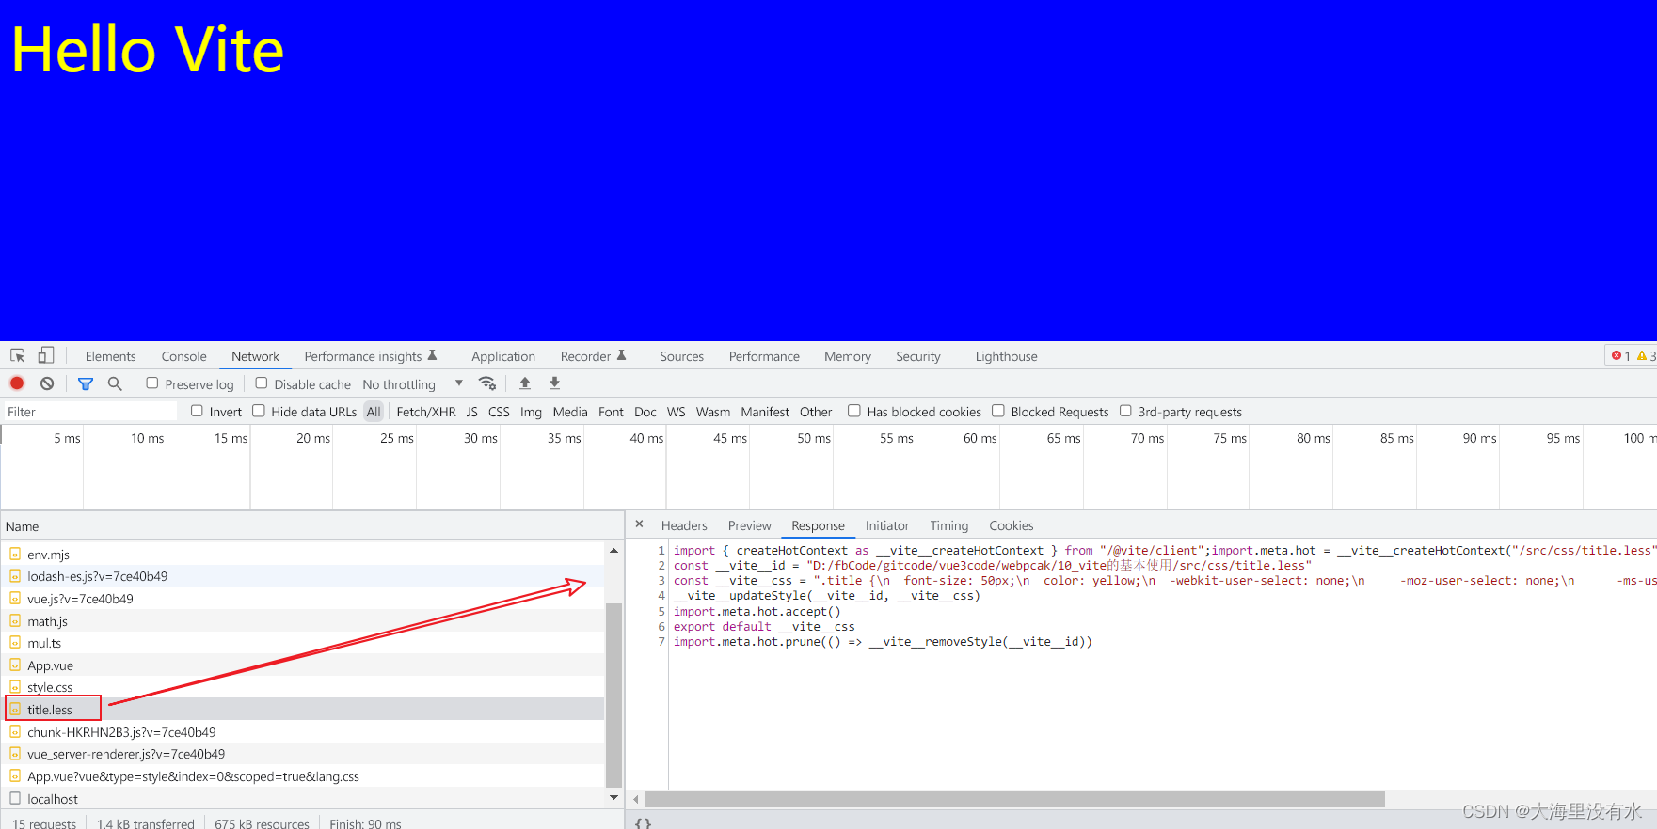Viewport: 1657px width, 829px height.
Task: Open Recorder panel tab
Action: [593, 356]
